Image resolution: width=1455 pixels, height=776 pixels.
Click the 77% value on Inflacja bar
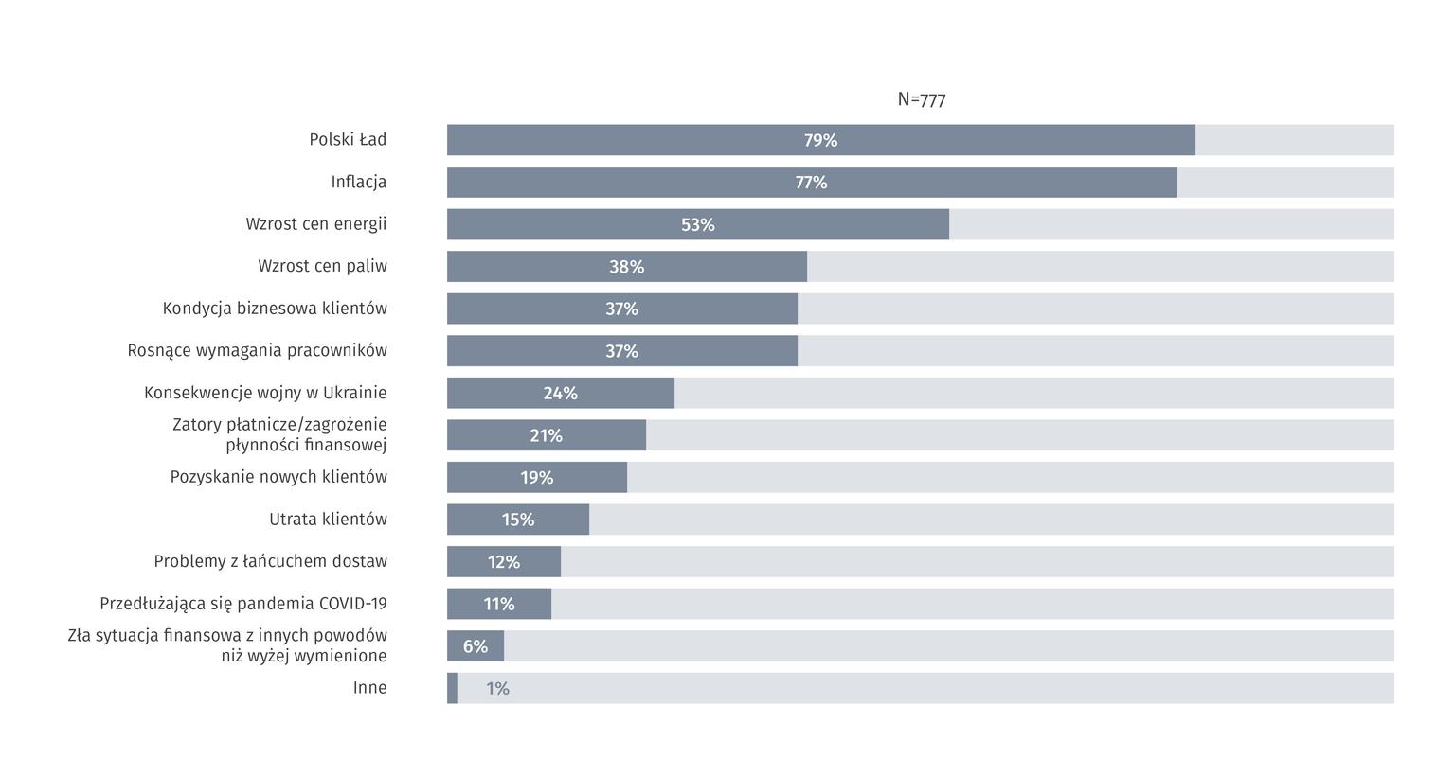811,183
